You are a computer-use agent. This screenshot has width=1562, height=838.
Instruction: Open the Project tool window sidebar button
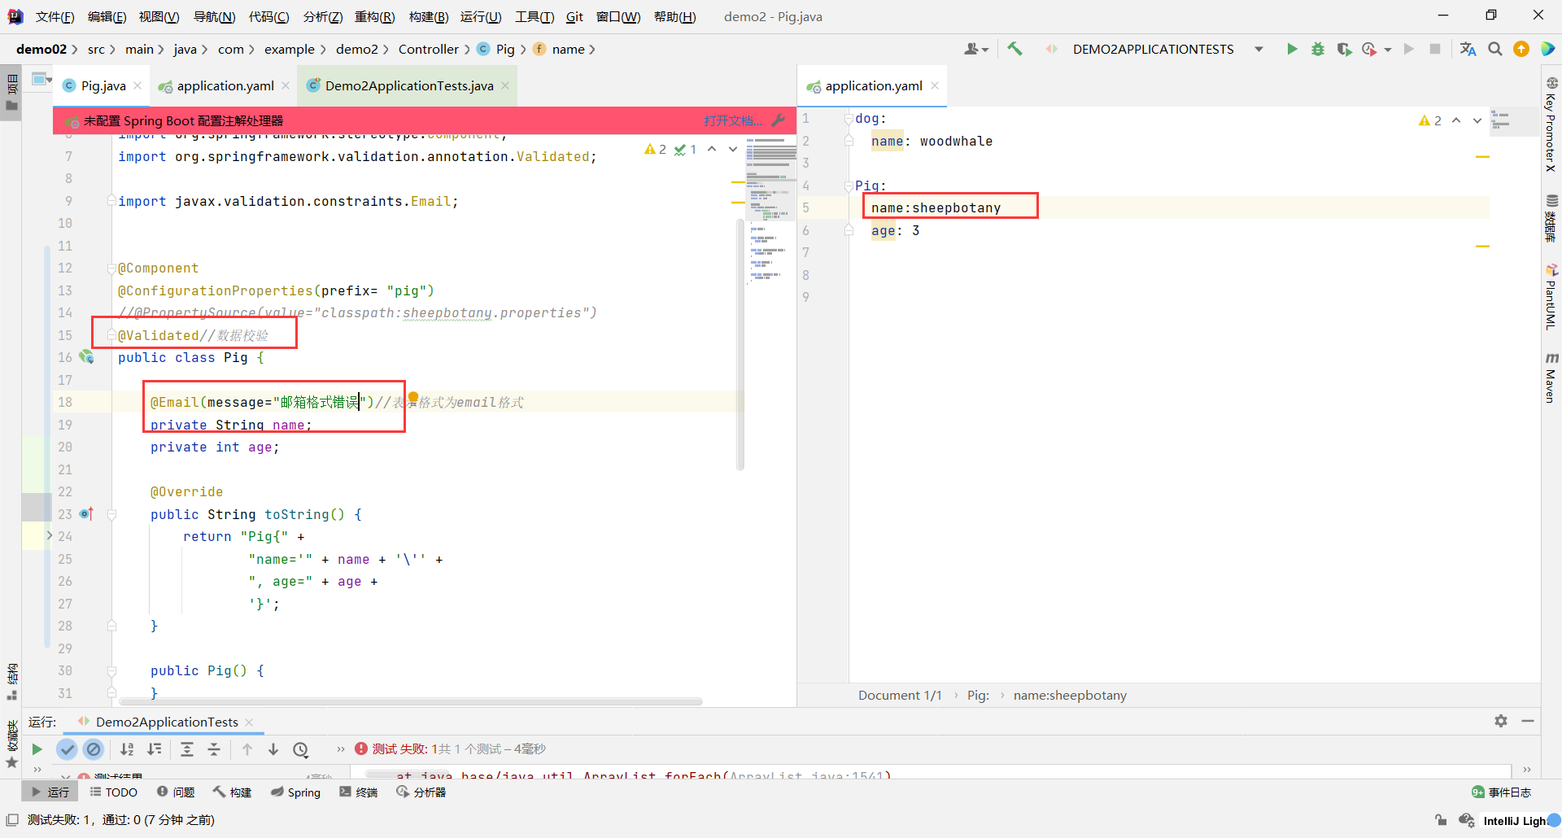11,93
